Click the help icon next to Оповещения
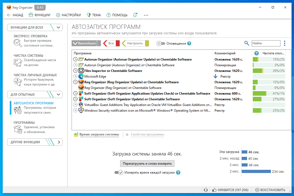 189,44
